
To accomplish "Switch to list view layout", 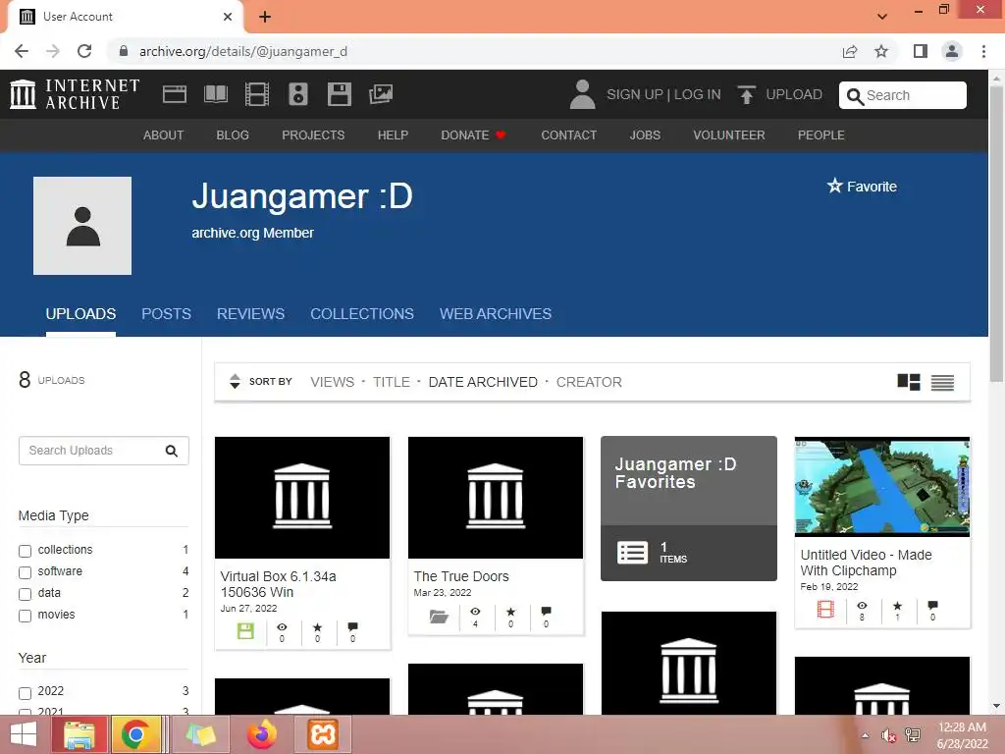I will click(942, 382).
